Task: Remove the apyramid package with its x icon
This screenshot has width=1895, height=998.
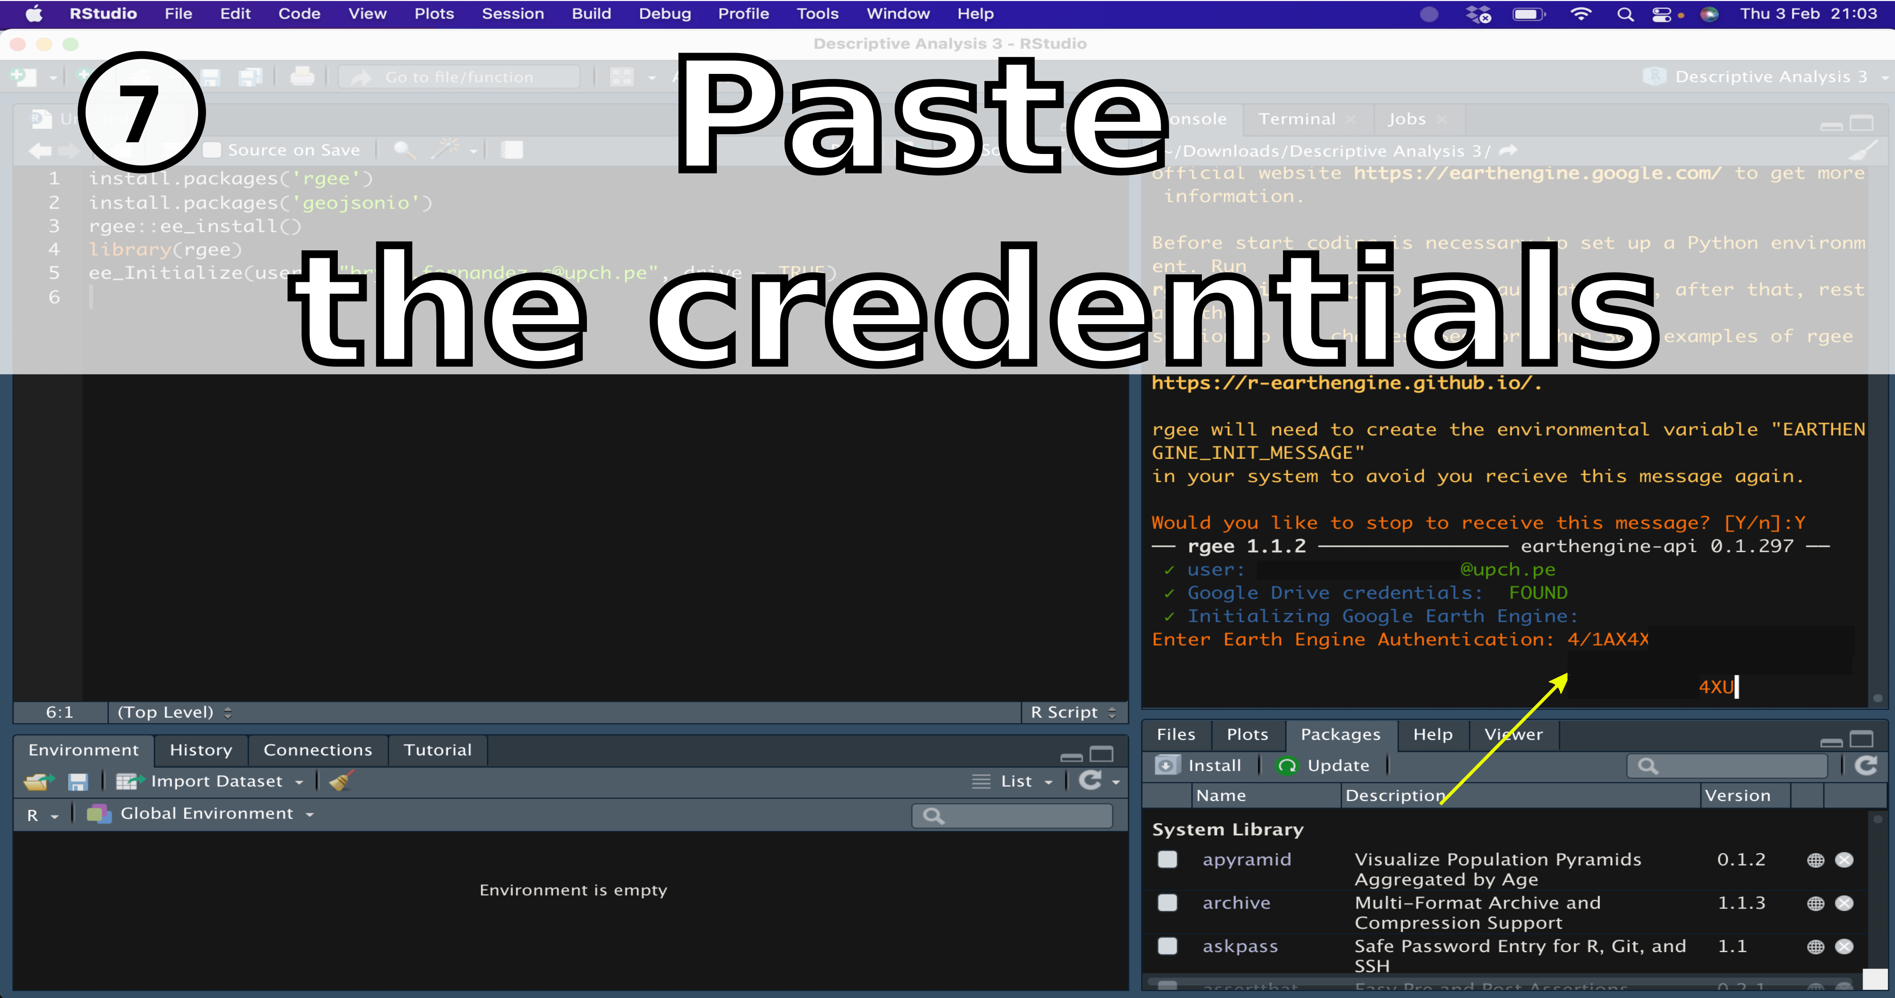Action: [1844, 860]
